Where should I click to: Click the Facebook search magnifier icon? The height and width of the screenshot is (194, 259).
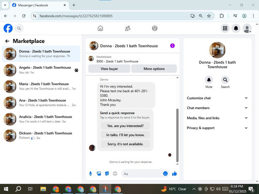coord(19,28)
